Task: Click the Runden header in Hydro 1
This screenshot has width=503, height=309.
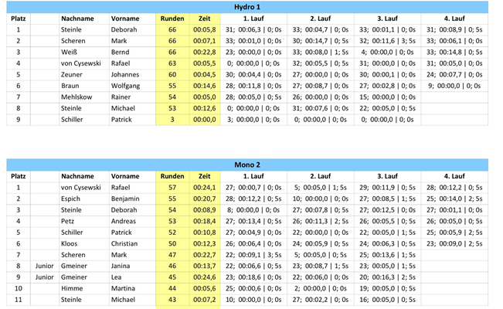Action: click(x=172, y=19)
